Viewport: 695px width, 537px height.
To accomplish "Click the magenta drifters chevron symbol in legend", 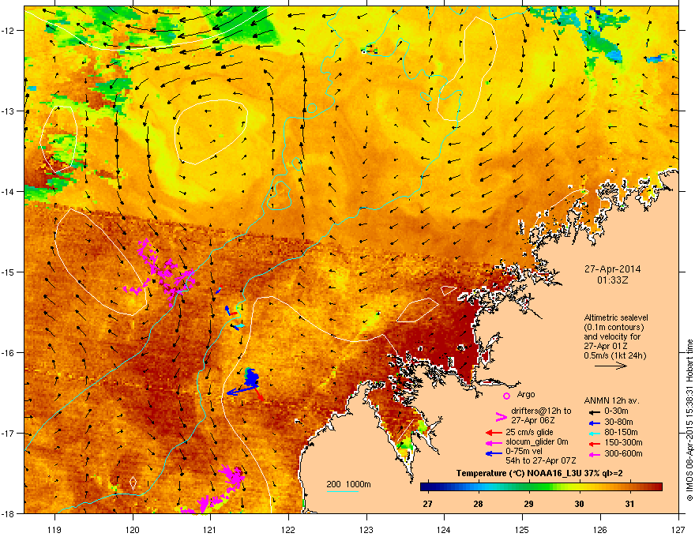I will point(501,416).
